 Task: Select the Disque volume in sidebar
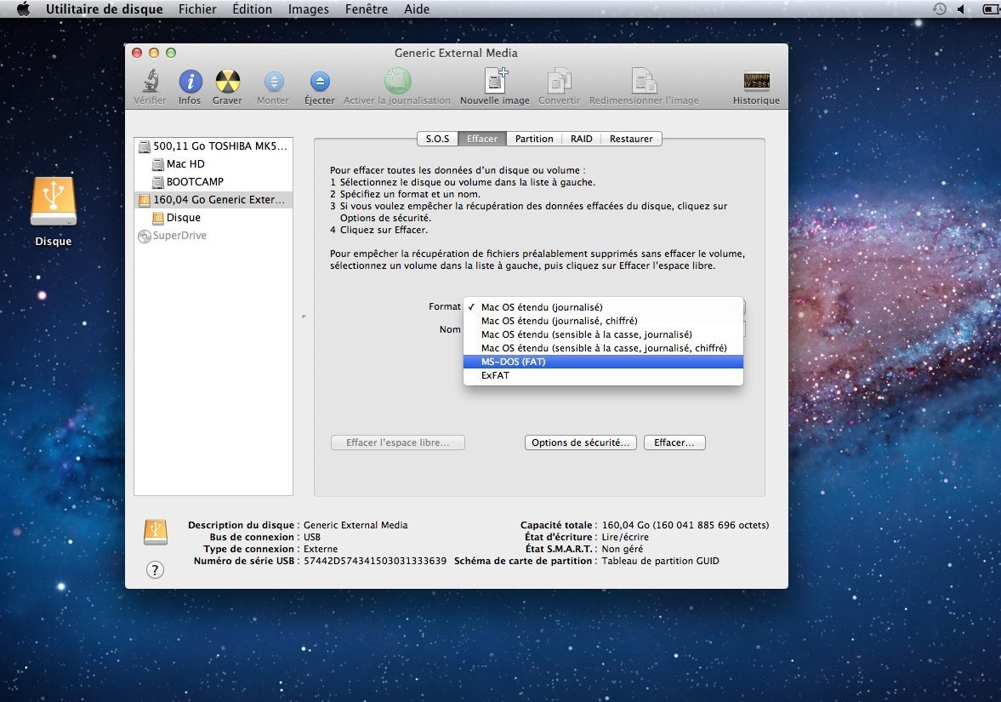[x=213, y=218]
